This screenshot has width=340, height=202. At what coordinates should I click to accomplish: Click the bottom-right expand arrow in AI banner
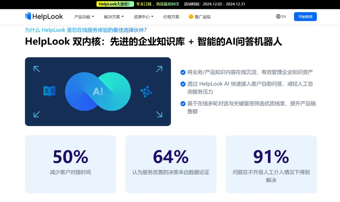coord(159,114)
